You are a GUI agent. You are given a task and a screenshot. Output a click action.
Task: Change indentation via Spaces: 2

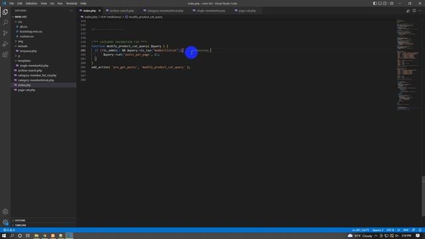click(x=378, y=230)
